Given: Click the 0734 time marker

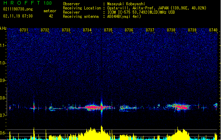Looking at the screenshot, I should 87,30.
